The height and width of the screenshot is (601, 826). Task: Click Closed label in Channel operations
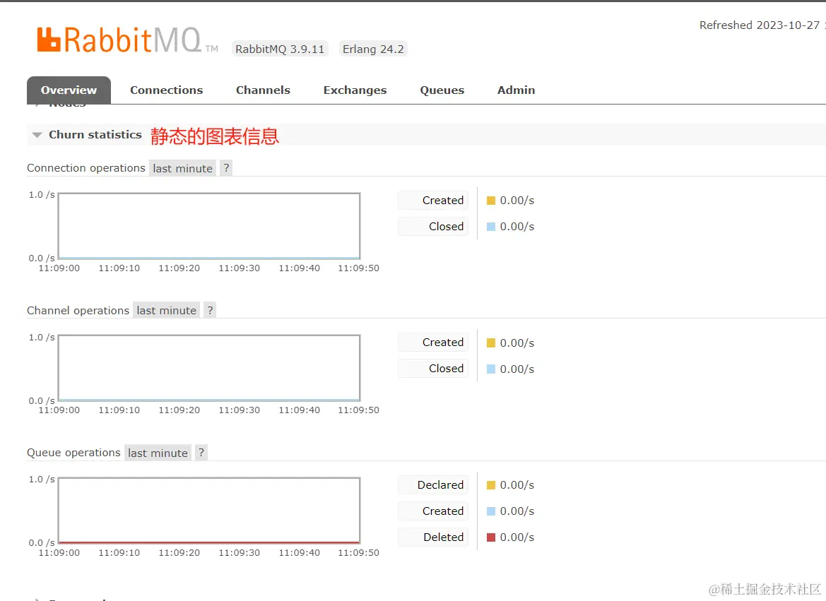[433, 369]
